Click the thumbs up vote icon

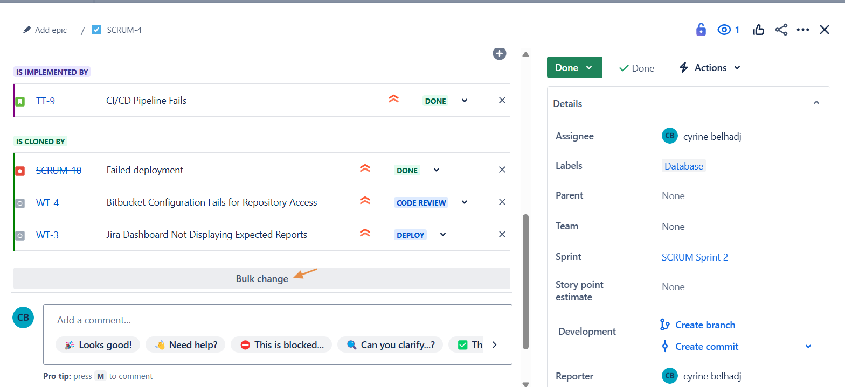tap(759, 30)
